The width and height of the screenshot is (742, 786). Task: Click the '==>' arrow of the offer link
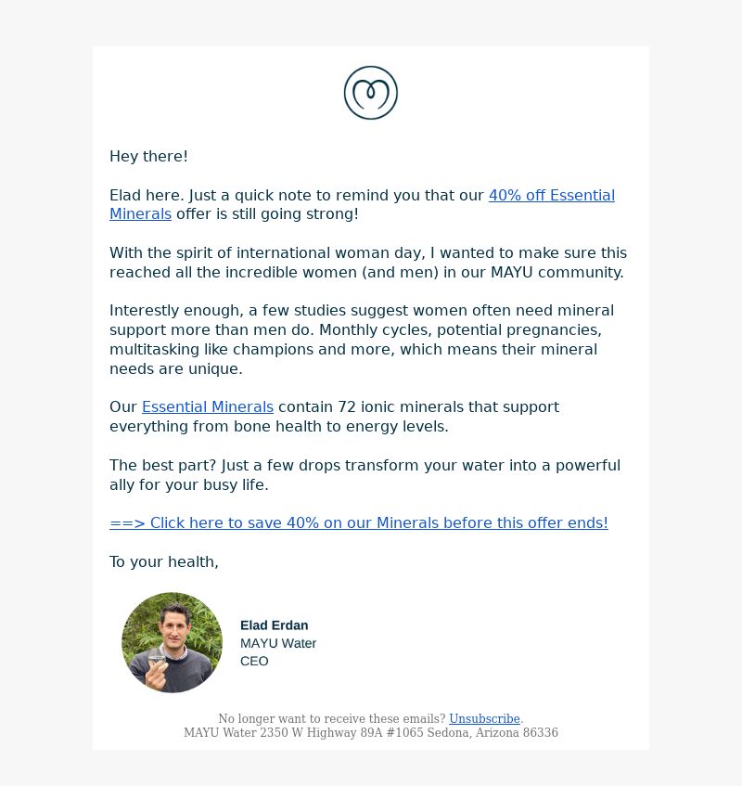pyautogui.click(x=127, y=522)
